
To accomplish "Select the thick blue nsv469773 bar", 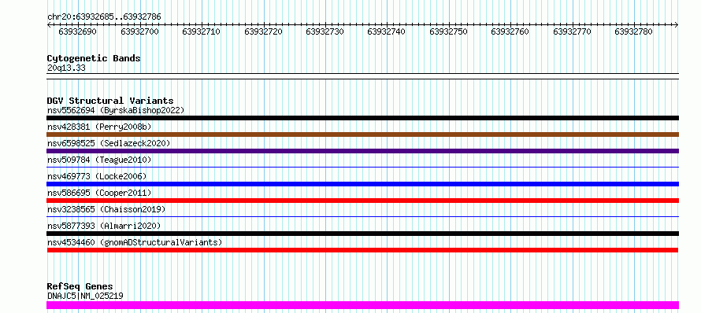I will [x=362, y=184].
